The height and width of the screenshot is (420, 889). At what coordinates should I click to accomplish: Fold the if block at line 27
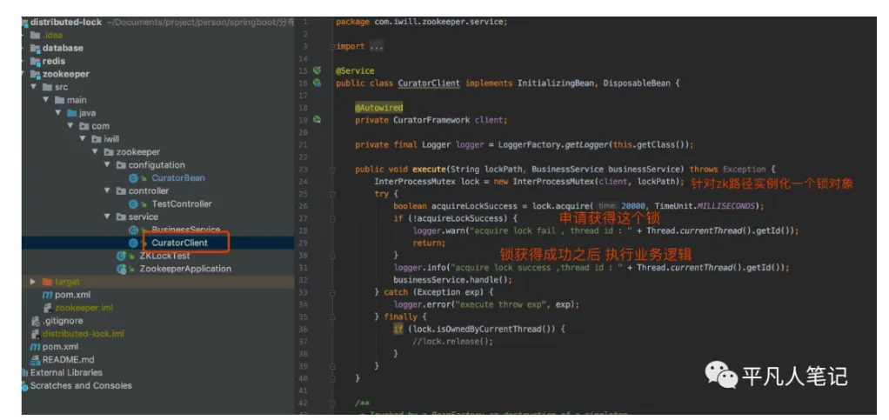[x=333, y=218]
